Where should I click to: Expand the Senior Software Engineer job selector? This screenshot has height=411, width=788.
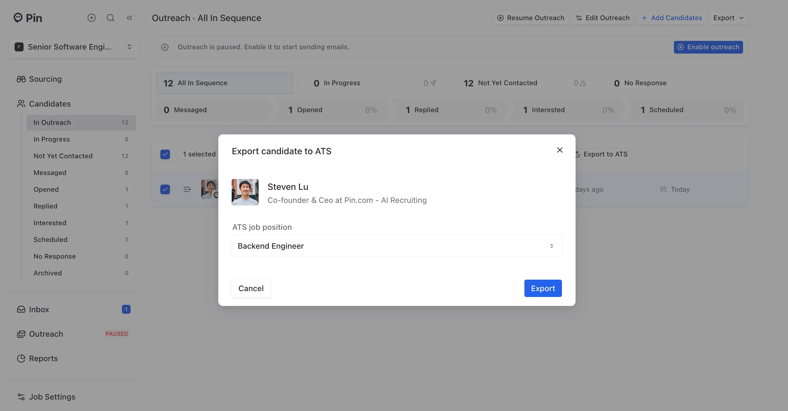pos(74,47)
